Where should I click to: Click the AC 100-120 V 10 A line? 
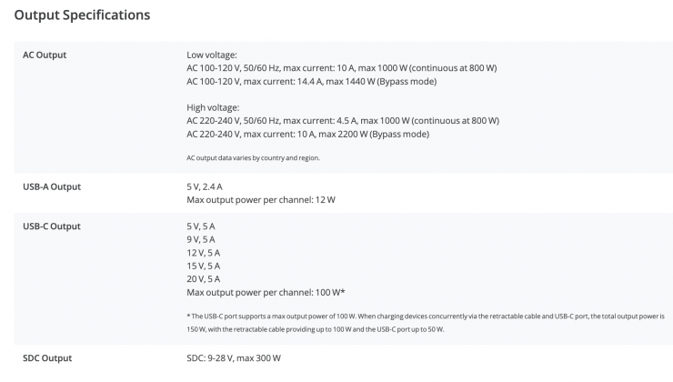tap(342, 68)
